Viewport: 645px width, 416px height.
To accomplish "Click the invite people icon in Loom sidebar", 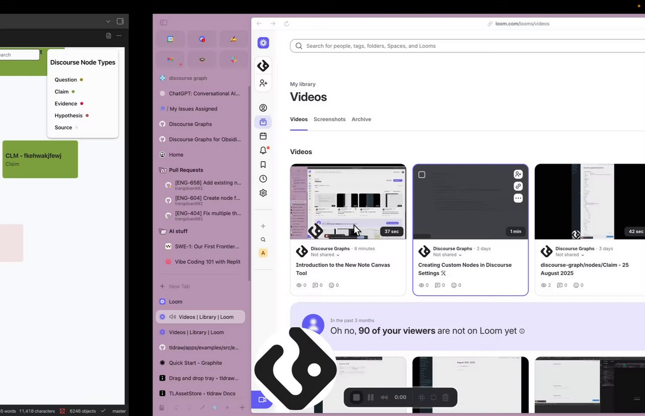I will pos(263,83).
